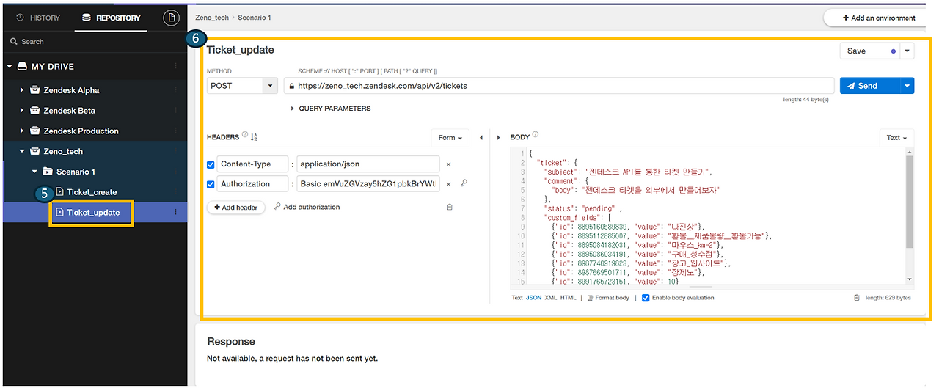Click the body editor vertical scrollbar
939x388 pixels.
[910, 202]
